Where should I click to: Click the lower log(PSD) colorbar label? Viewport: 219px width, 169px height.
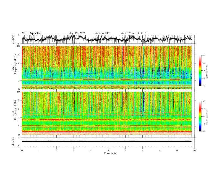(207, 117)
